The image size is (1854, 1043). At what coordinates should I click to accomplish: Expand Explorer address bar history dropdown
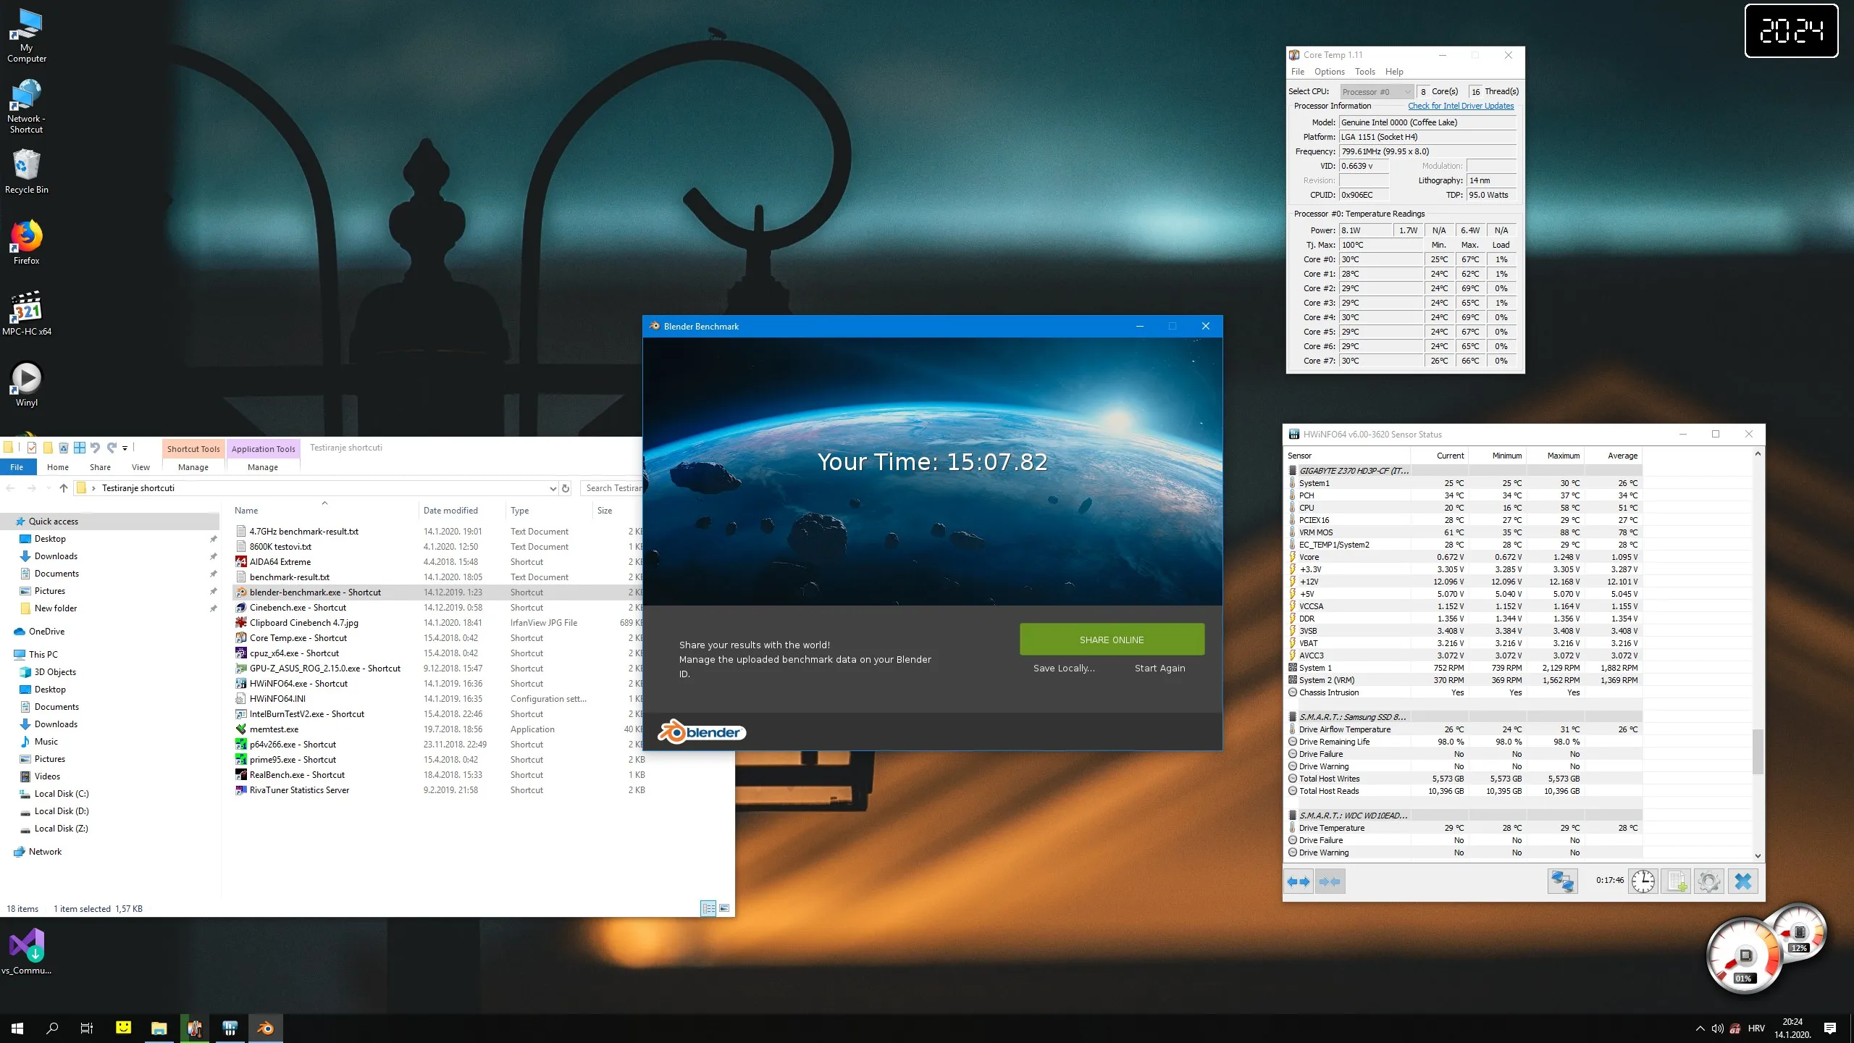pyautogui.click(x=553, y=488)
